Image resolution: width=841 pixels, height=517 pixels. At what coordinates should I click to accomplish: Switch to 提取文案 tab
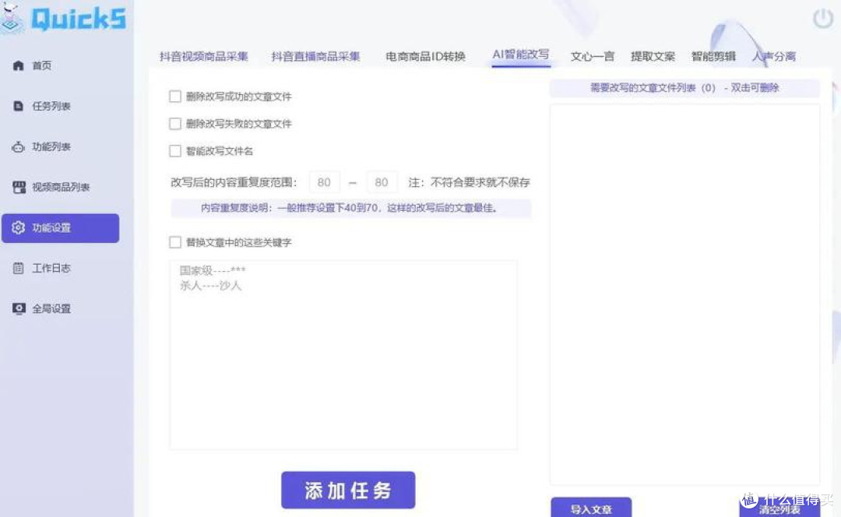pos(653,56)
